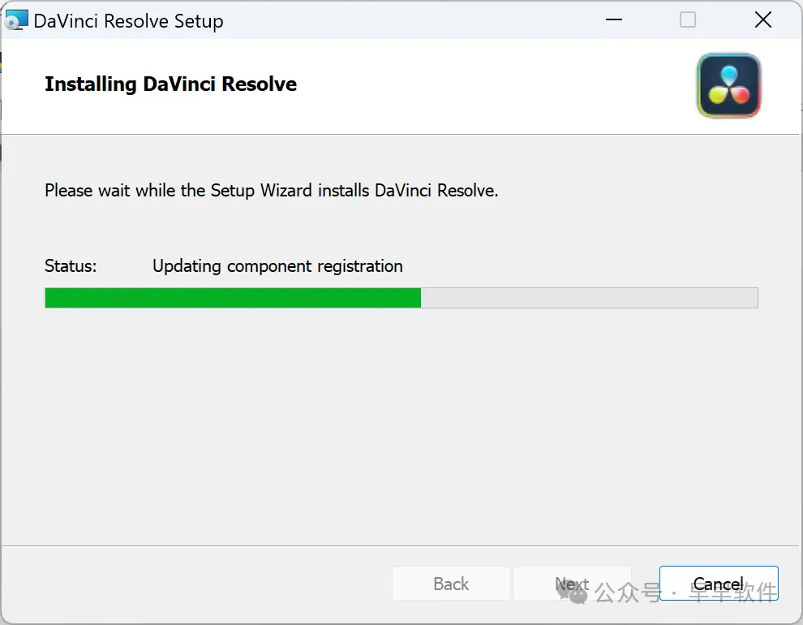
Task: Click the DaVinci Resolve logo icon
Action: coord(728,85)
